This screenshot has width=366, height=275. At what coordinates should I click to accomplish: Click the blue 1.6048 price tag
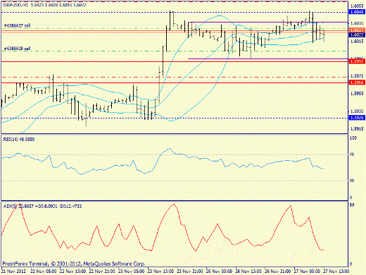(357, 12)
